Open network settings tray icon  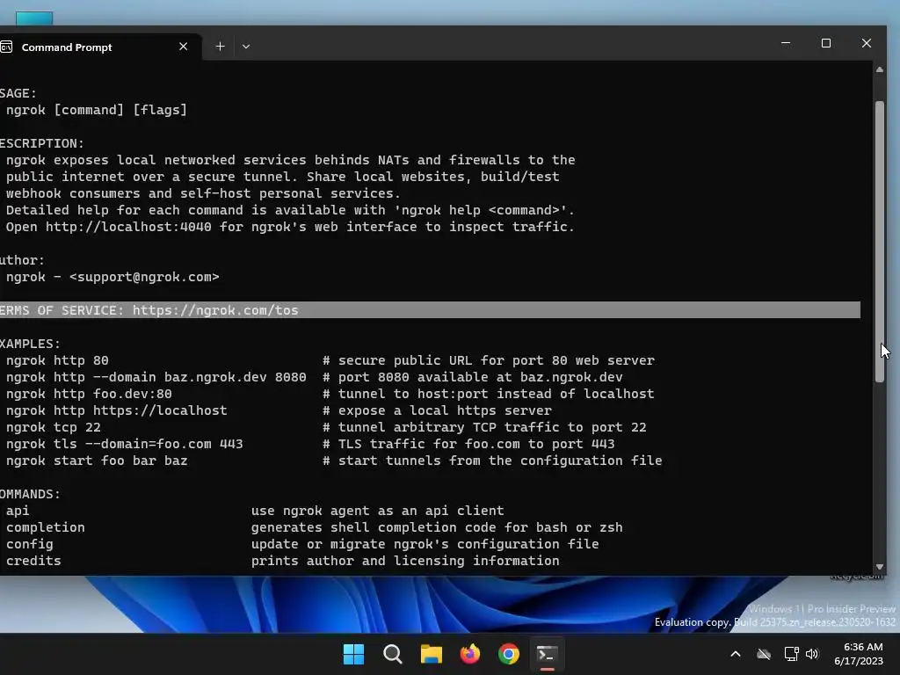pos(792,654)
